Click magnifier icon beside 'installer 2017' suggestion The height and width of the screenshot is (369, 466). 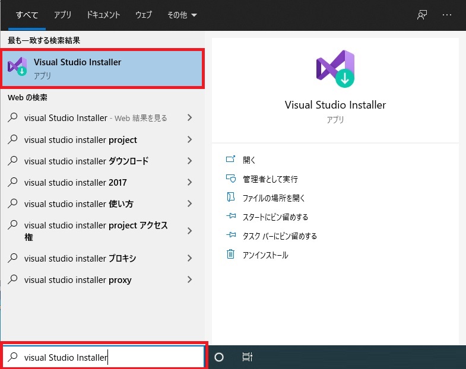tap(12, 182)
